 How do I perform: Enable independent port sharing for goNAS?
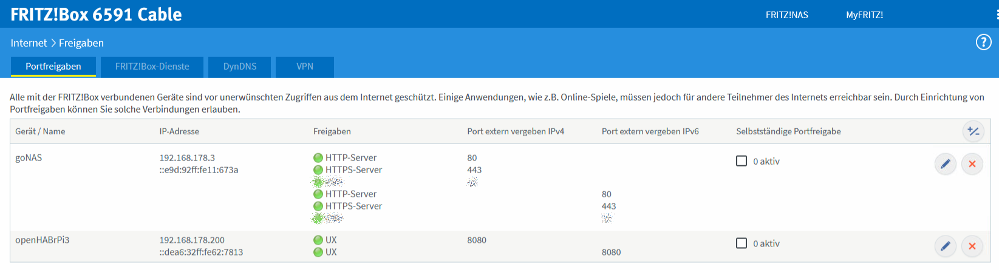pos(742,161)
